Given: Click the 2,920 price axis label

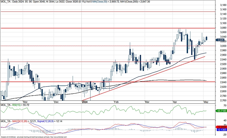Looking at the screenshot, I should point(223,64).
